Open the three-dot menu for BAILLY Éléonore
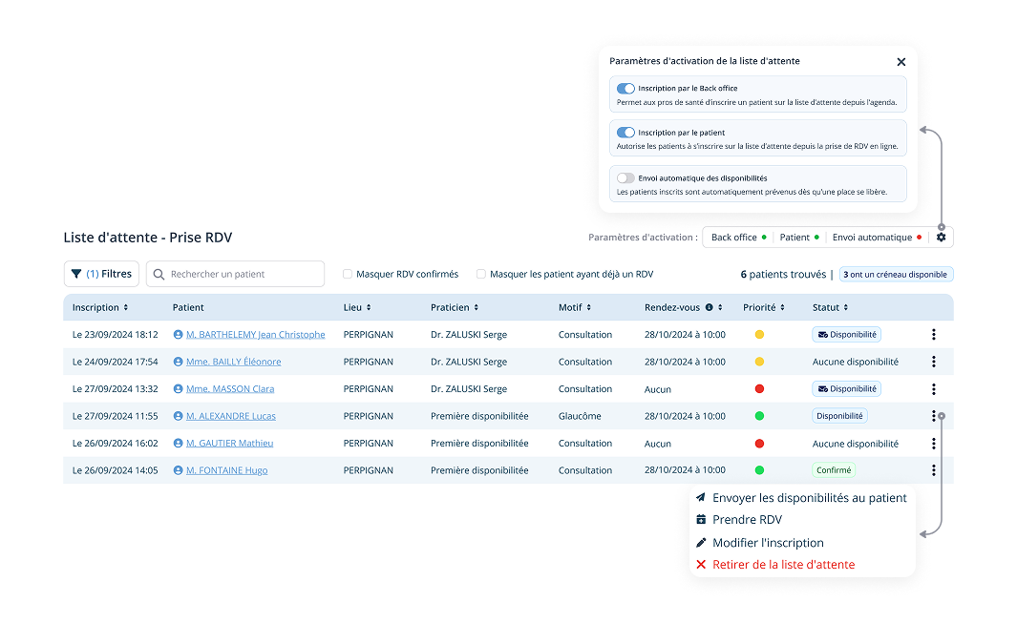 [x=933, y=362]
